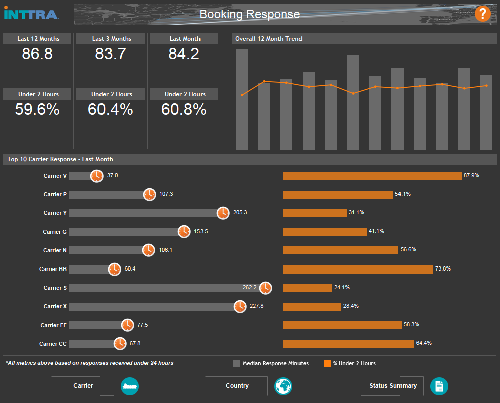500x403 pixels.
Task: Click the document Status Summary icon
Action: point(439,386)
